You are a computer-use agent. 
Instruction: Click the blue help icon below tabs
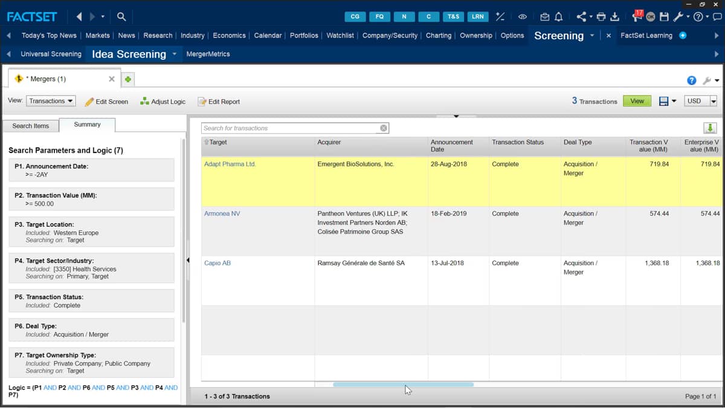pyautogui.click(x=692, y=80)
